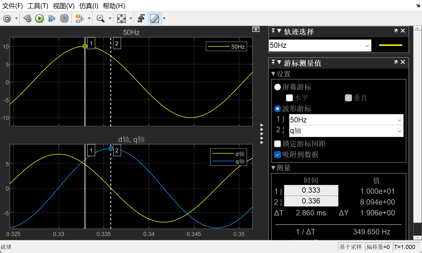The width and height of the screenshot is (422, 253).
Task: Run the simulation with the green play button
Action: [39, 19]
